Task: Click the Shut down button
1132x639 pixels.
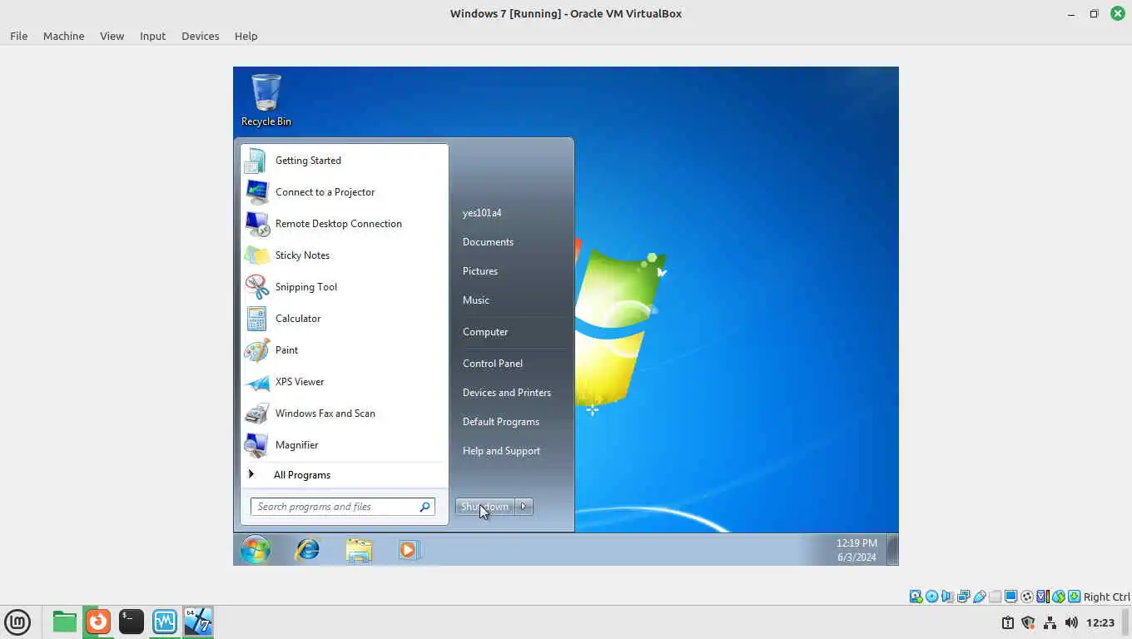Action: (485, 507)
